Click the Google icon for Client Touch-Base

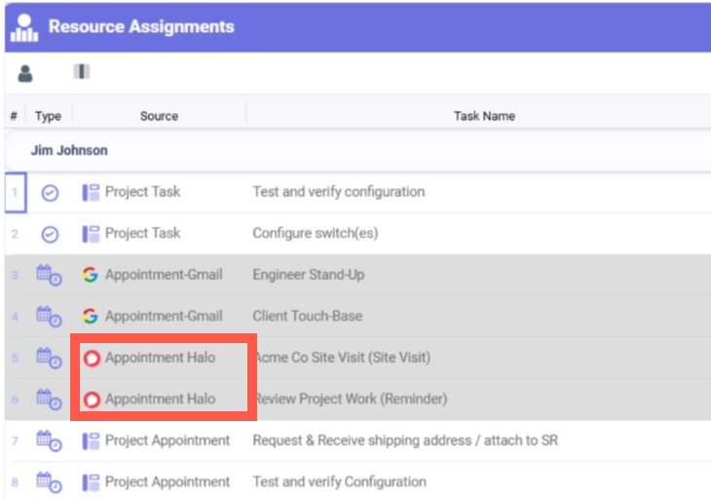[x=91, y=316]
